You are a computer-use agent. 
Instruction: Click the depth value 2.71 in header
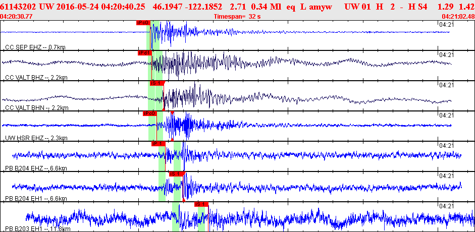pyautogui.click(x=237, y=7)
